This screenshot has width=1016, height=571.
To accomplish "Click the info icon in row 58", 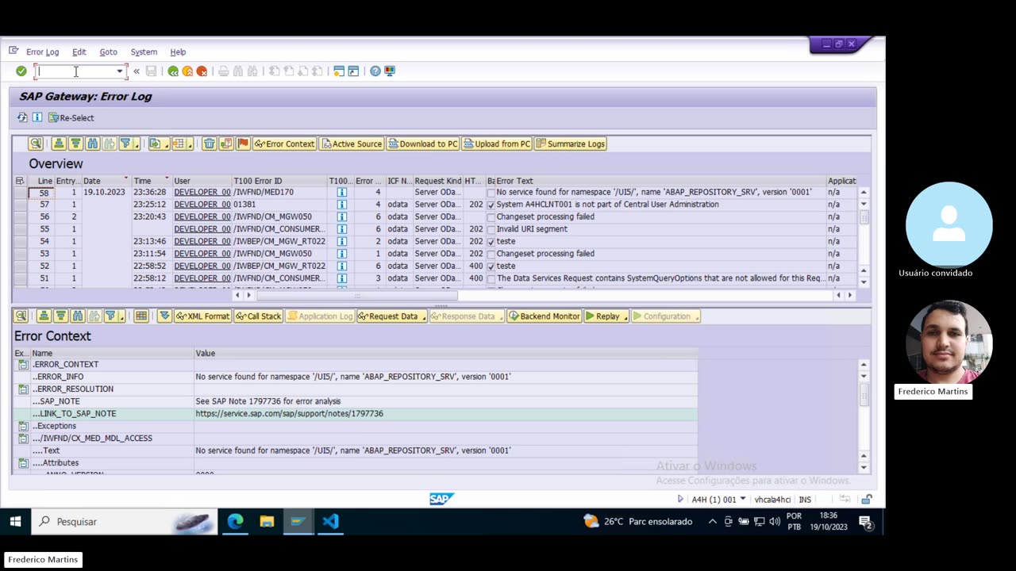I will point(341,192).
